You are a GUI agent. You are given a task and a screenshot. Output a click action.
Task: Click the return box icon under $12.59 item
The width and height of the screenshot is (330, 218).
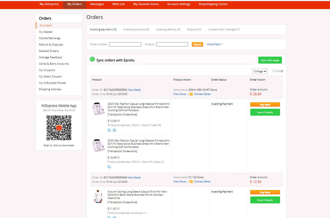click(115, 130)
